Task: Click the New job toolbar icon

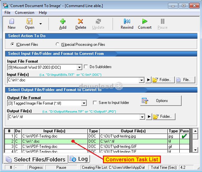Action: point(12,21)
